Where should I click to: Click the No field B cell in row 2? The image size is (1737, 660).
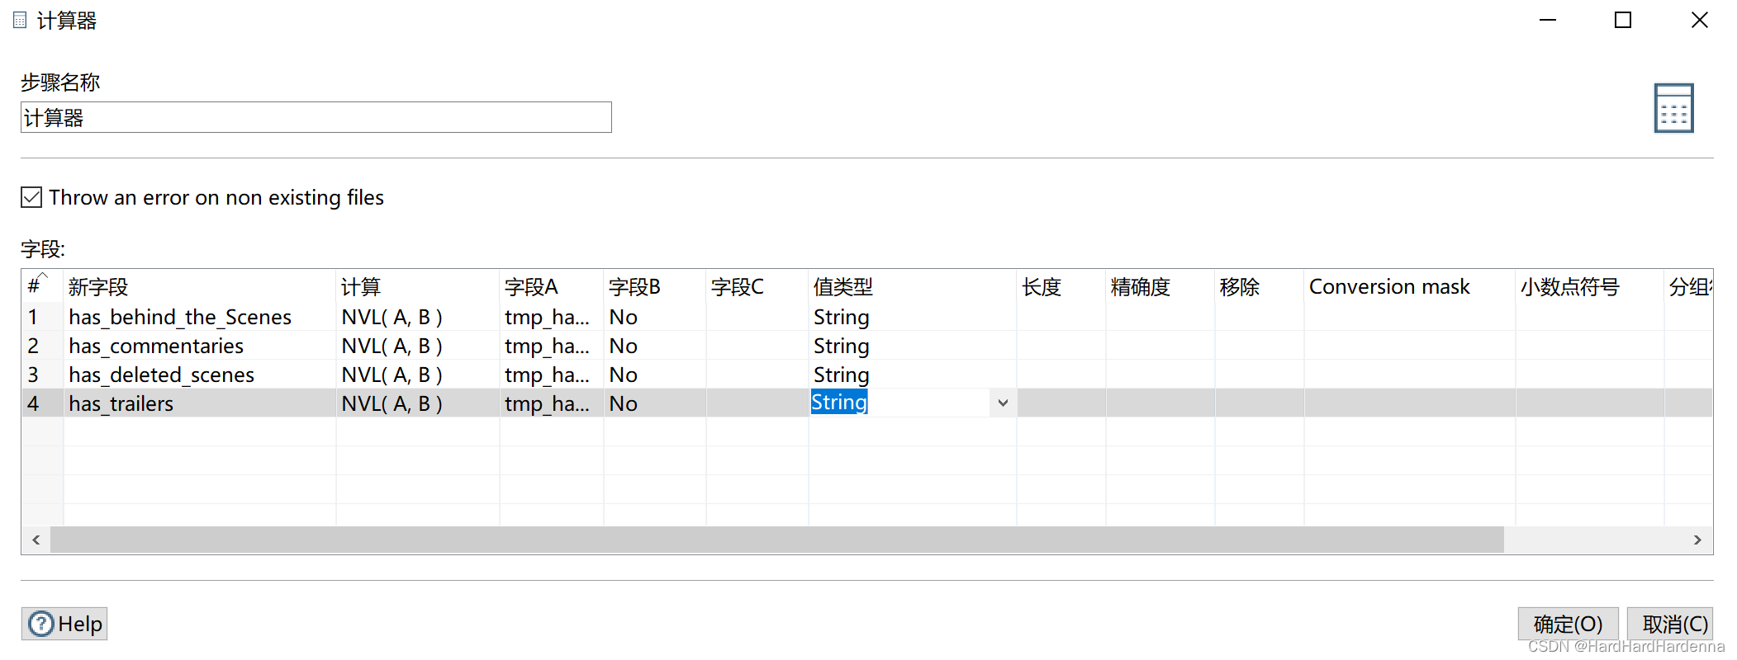coord(655,346)
